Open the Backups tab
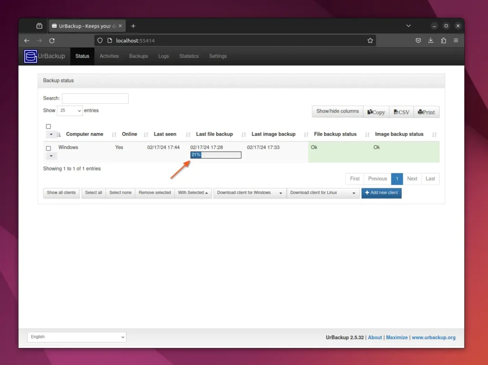Image resolution: width=488 pixels, height=365 pixels. coord(139,56)
